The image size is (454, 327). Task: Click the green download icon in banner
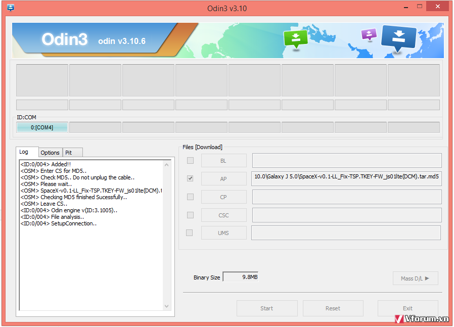(296, 39)
